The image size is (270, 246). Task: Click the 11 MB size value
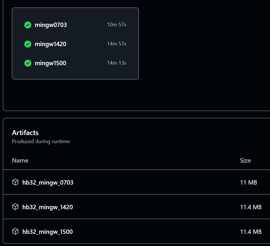[248, 183]
